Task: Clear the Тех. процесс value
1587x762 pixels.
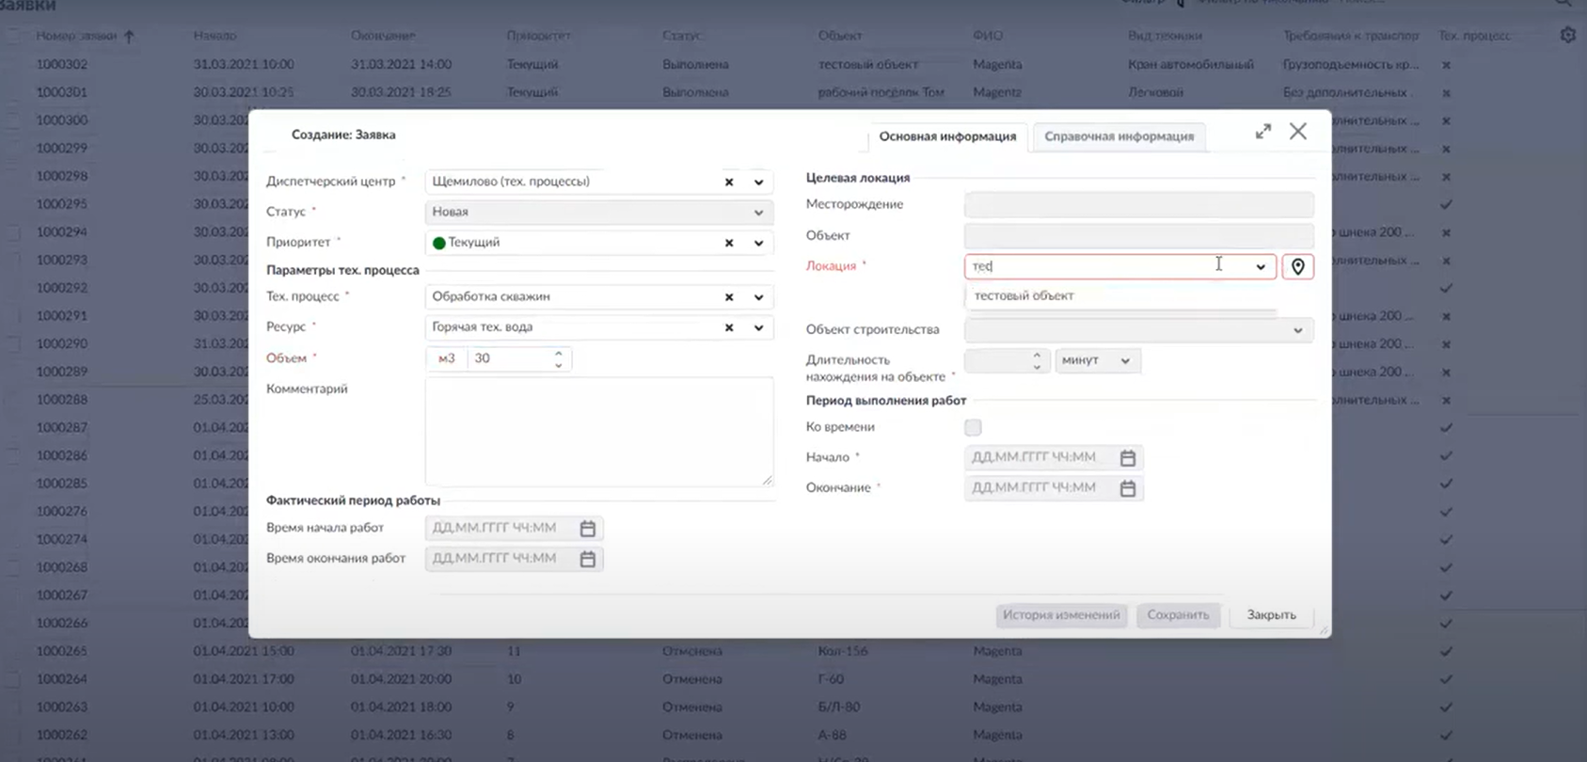Action: (728, 297)
